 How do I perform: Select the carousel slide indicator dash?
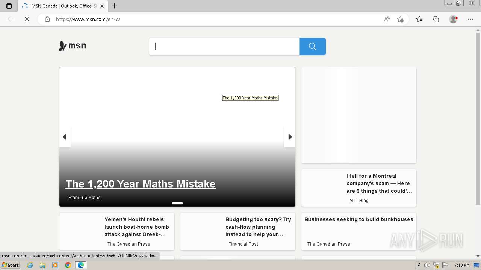[177, 203]
